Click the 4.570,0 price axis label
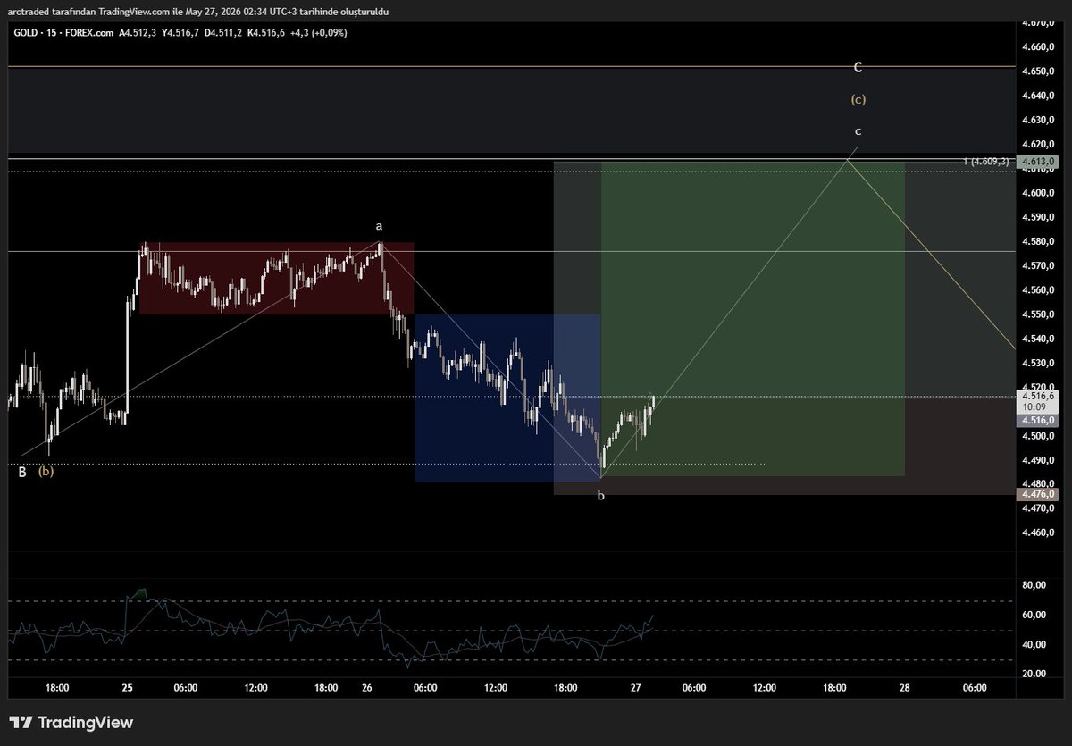The width and height of the screenshot is (1072, 746). click(1039, 266)
